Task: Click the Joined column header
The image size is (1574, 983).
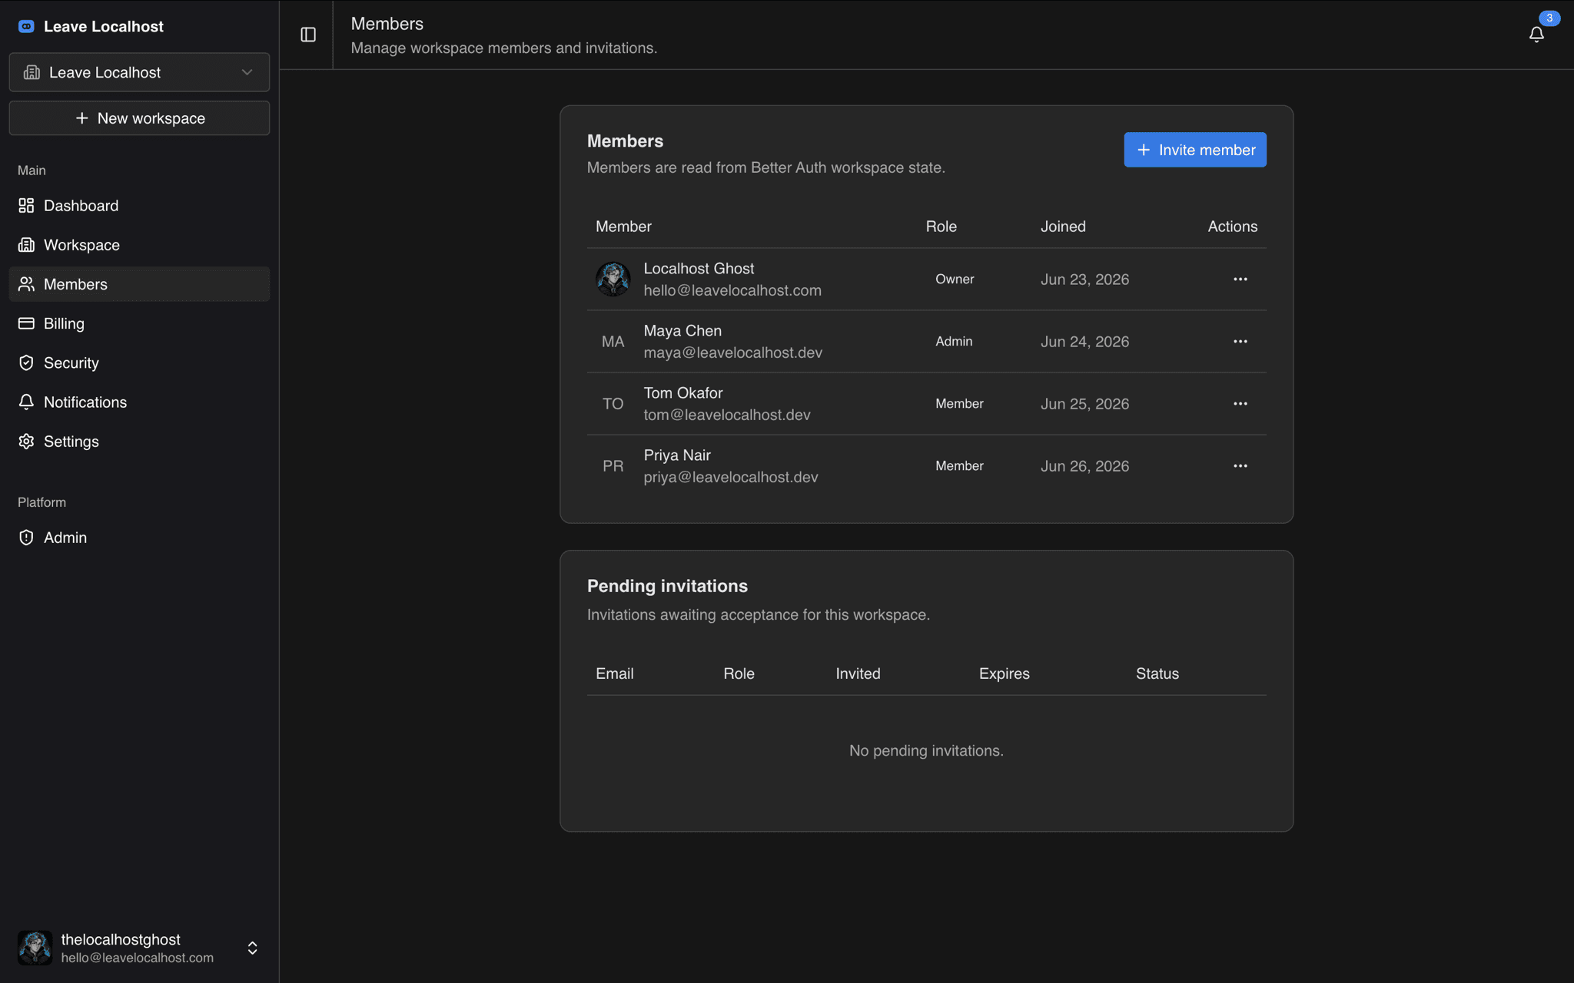Action: tap(1063, 226)
